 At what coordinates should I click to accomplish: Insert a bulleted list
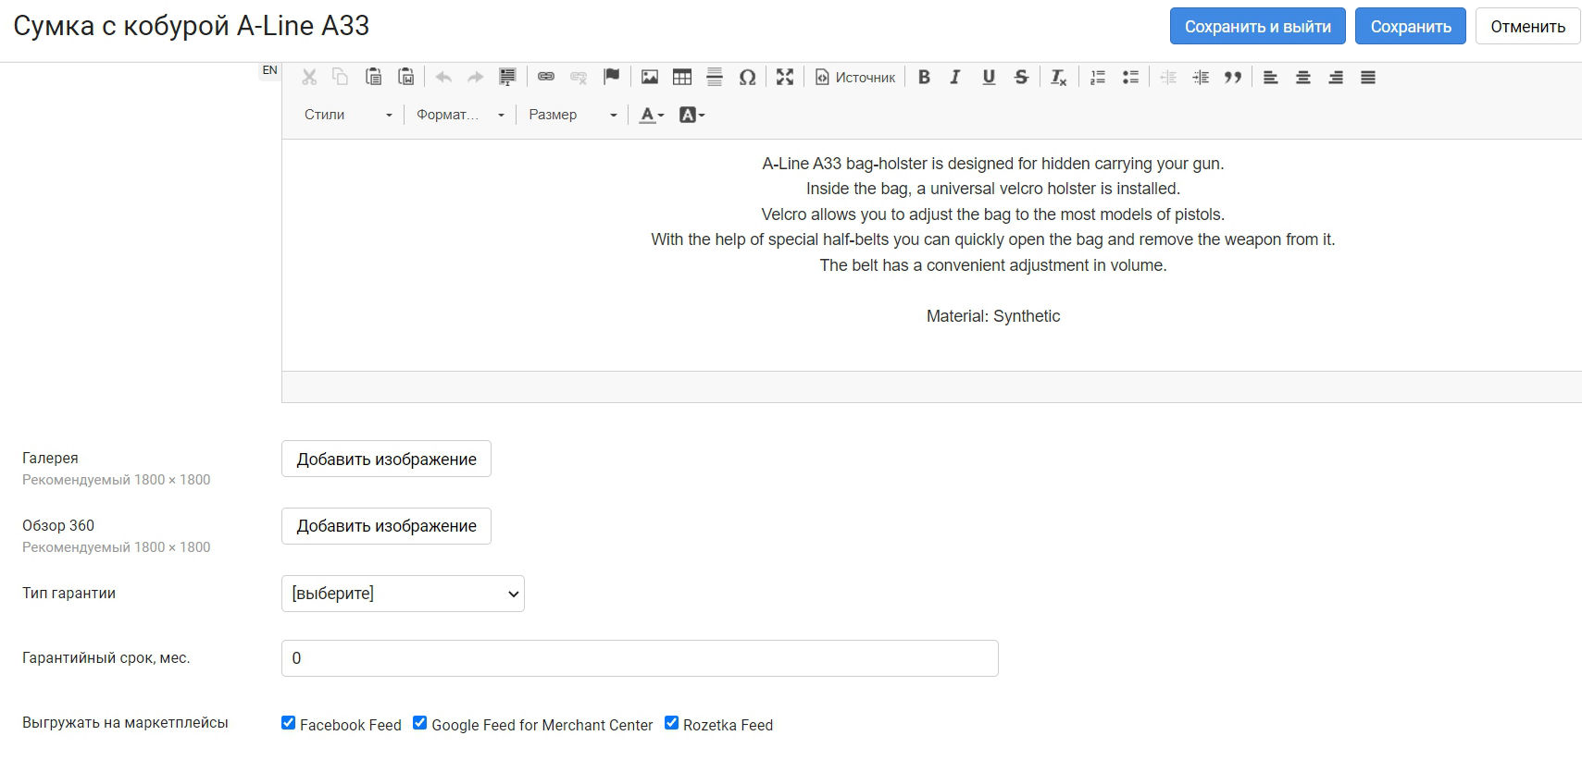(1130, 78)
